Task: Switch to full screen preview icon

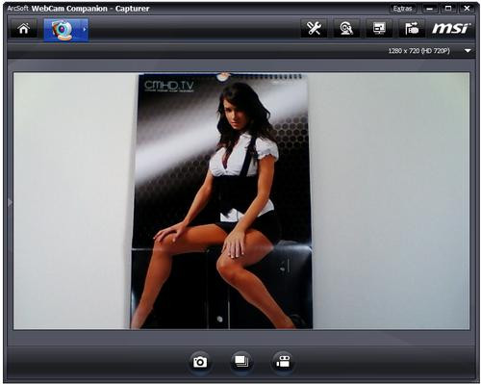Action: click(379, 29)
